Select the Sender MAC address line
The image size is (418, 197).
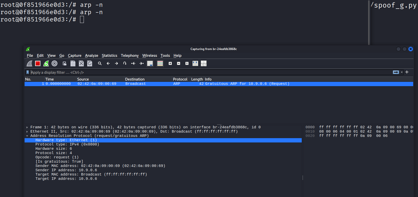(x=100, y=166)
